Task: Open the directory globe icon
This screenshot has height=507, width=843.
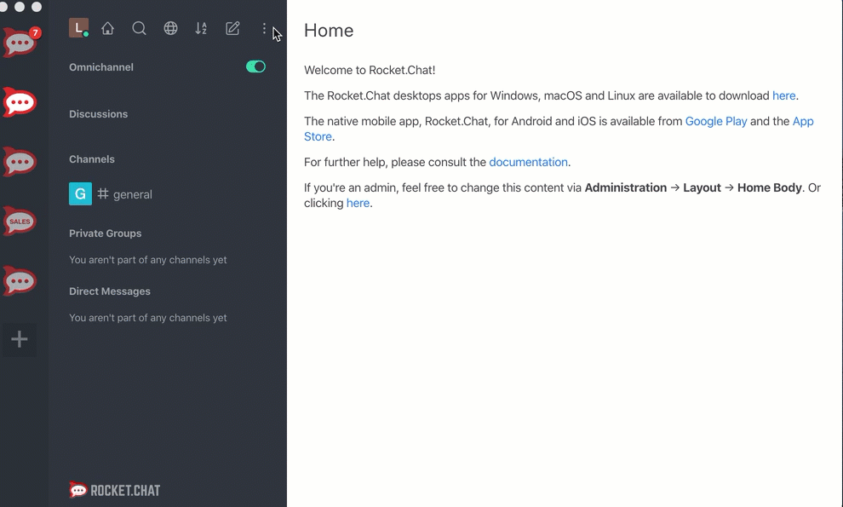Action: 170,28
